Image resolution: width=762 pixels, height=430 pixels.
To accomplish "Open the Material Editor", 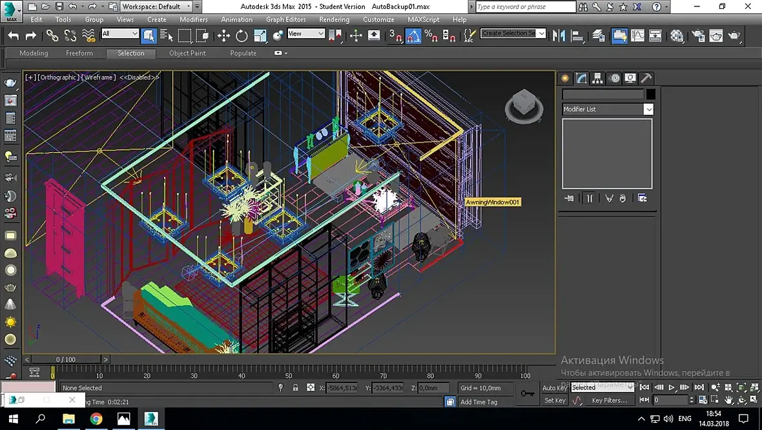I will click(676, 35).
